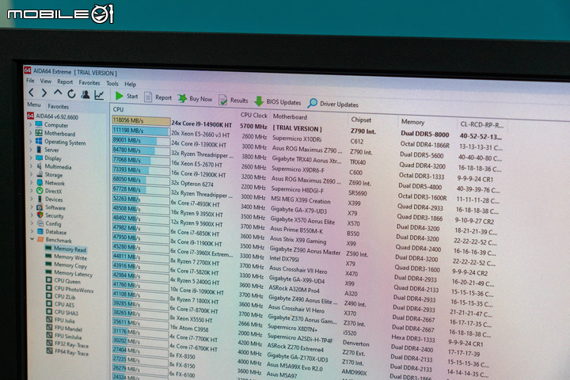Image resolution: width=570 pixels, height=380 pixels.
Task: Select the Multimedia speaker icon
Action: [40, 165]
